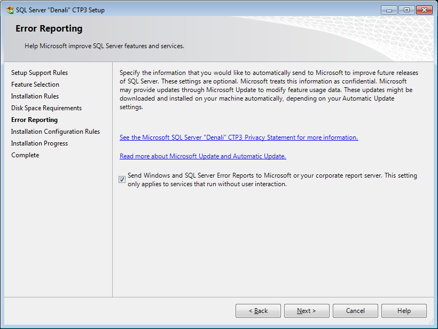Go to the previous page with Back
This screenshot has height=329, width=438.
pyautogui.click(x=258, y=311)
